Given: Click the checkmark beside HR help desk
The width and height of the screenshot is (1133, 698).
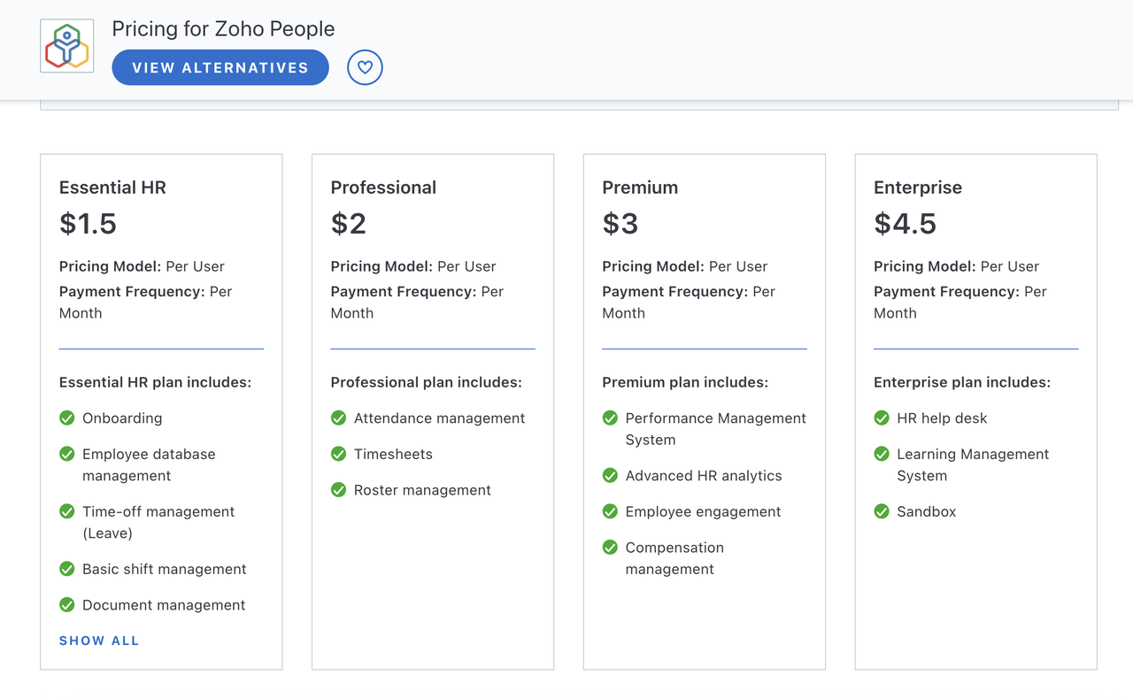Looking at the screenshot, I should click(x=882, y=418).
